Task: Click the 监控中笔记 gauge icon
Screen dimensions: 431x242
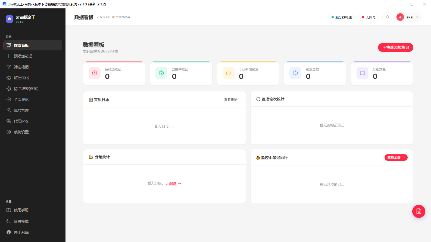Action: click(161, 73)
